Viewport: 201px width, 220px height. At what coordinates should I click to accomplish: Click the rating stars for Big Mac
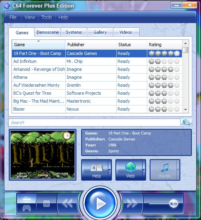coord(164,101)
